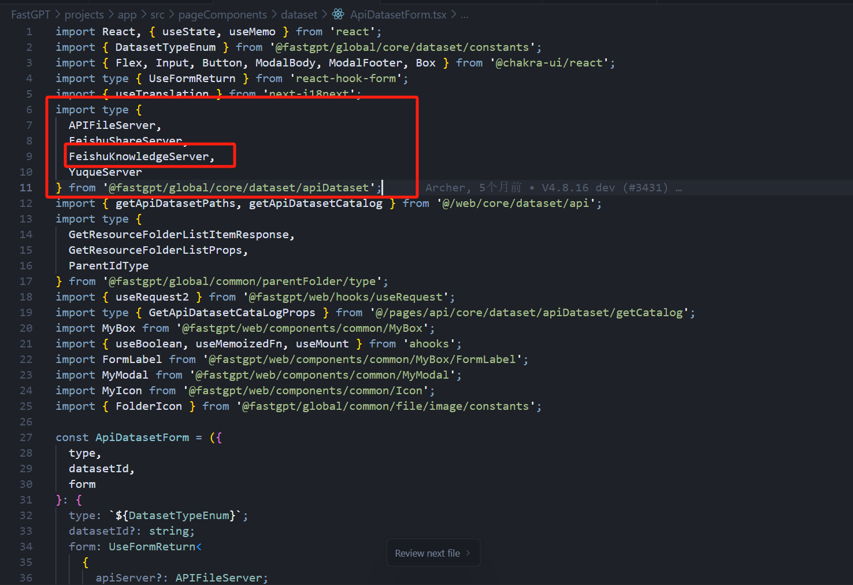Viewport: 853px width, 585px height.
Task: Open the breadcrumb ellipsis symbol picker
Action: click(x=465, y=14)
